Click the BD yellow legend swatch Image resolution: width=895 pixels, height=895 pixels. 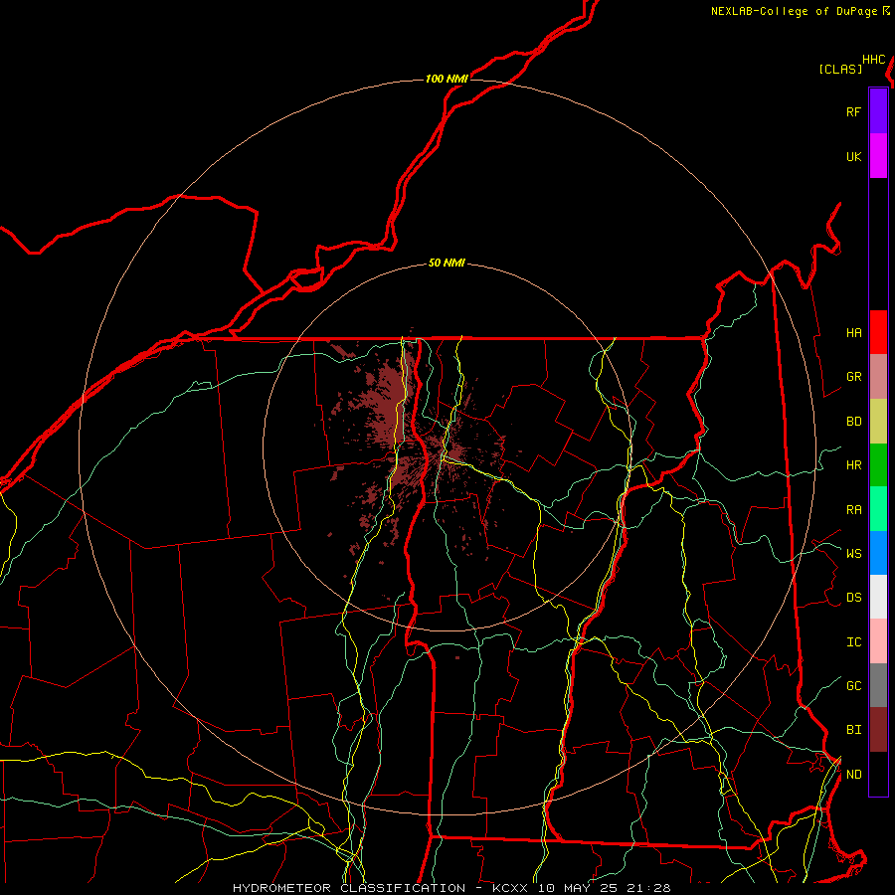(878, 422)
